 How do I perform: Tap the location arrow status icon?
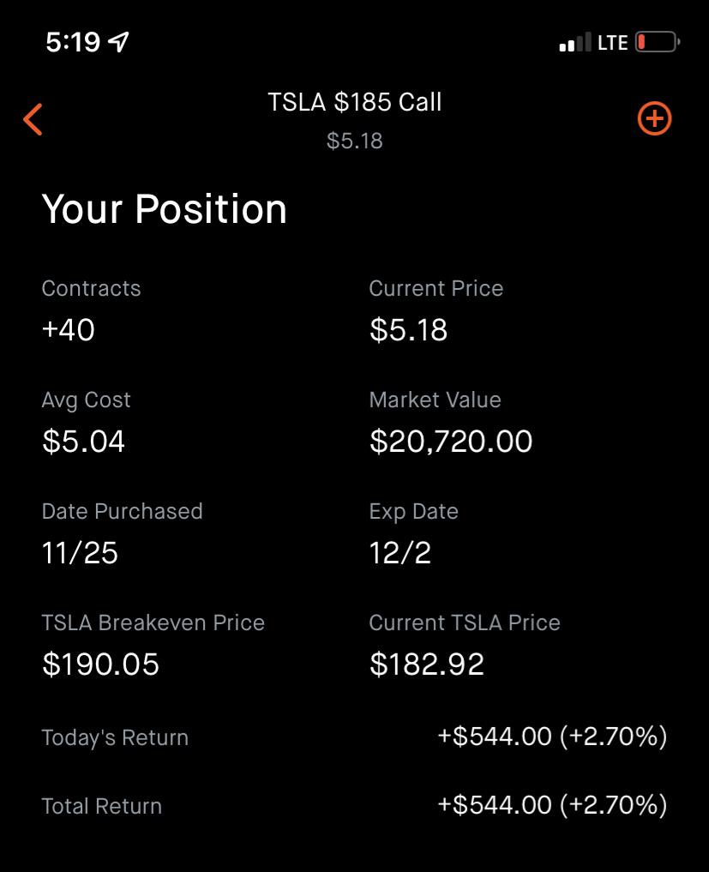tap(119, 42)
